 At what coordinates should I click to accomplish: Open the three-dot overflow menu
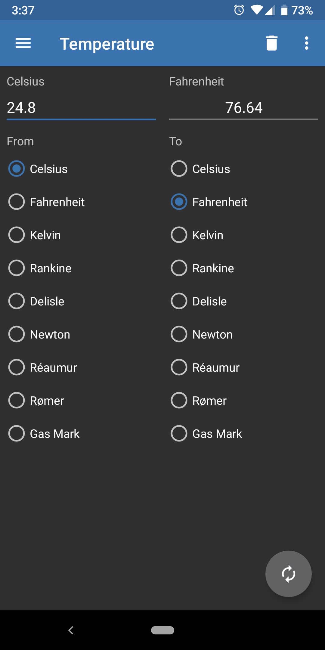point(306,43)
